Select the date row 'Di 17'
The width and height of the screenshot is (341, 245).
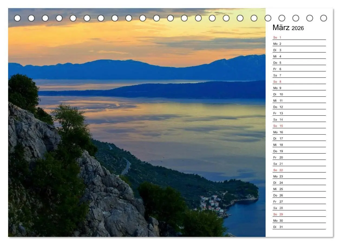pyautogui.click(x=299, y=138)
